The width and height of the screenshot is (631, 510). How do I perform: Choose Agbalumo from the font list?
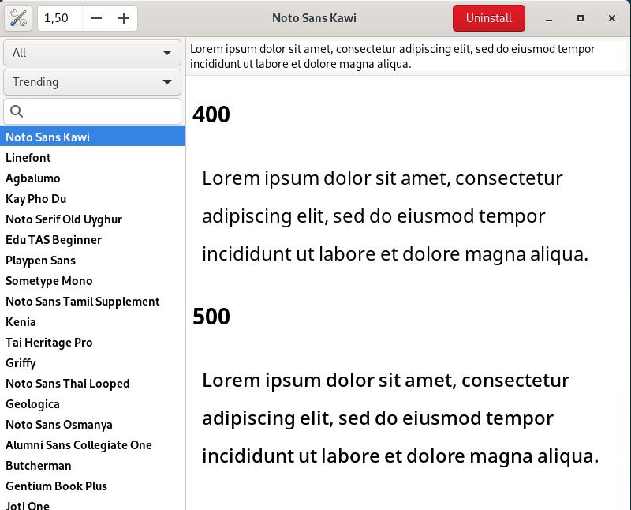[x=92, y=178]
